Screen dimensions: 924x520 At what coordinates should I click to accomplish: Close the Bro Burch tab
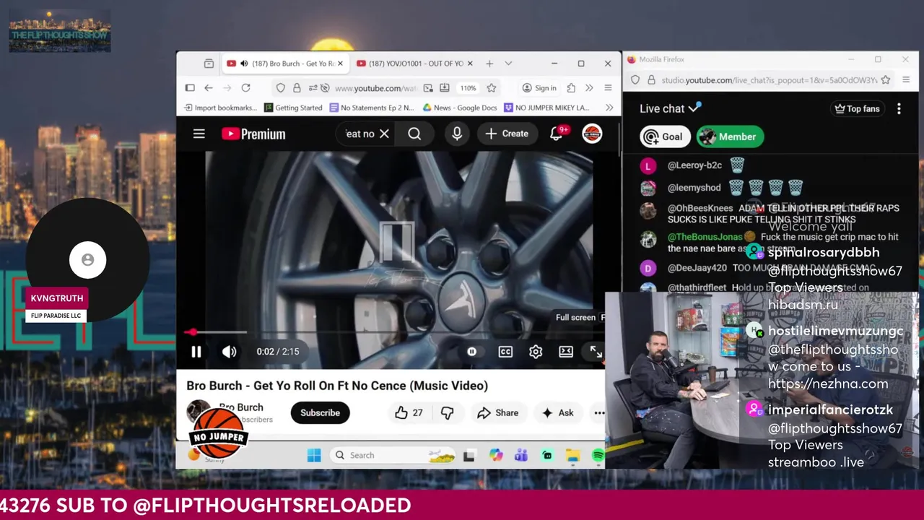pos(341,64)
